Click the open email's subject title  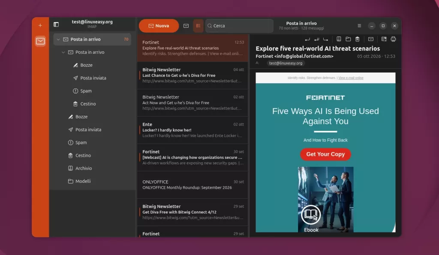pyautogui.click(x=318, y=48)
